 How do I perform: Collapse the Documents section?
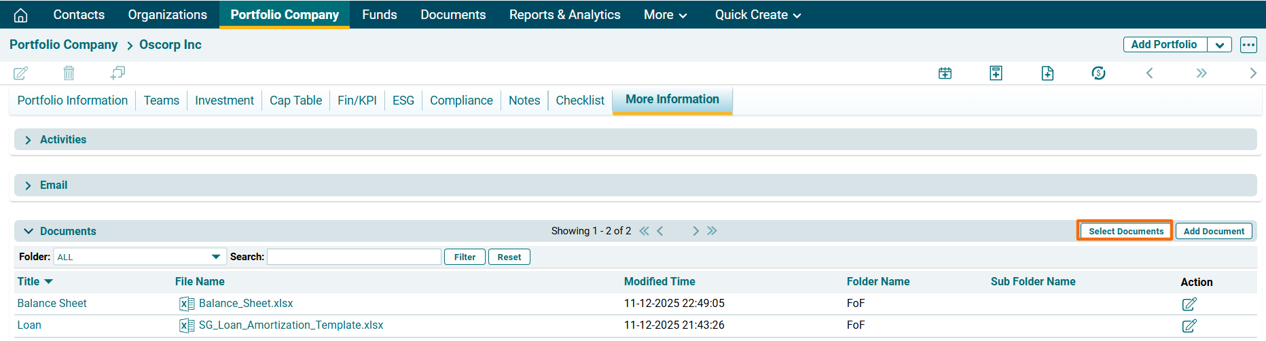point(29,231)
